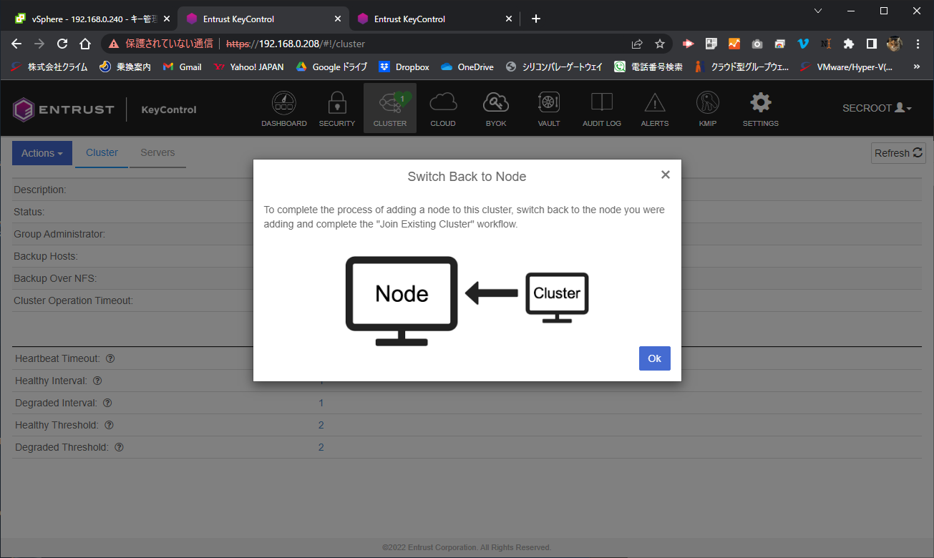Image resolution: width=934 pixels, height=558 pixels.
Task: Open the Dropbox bookmark
Action: [404, 67]
